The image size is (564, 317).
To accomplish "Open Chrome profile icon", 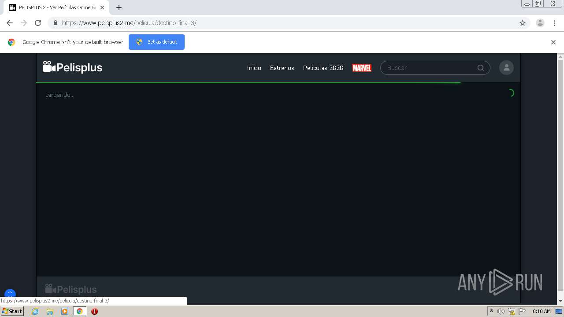I will click(x=540, y=23).
